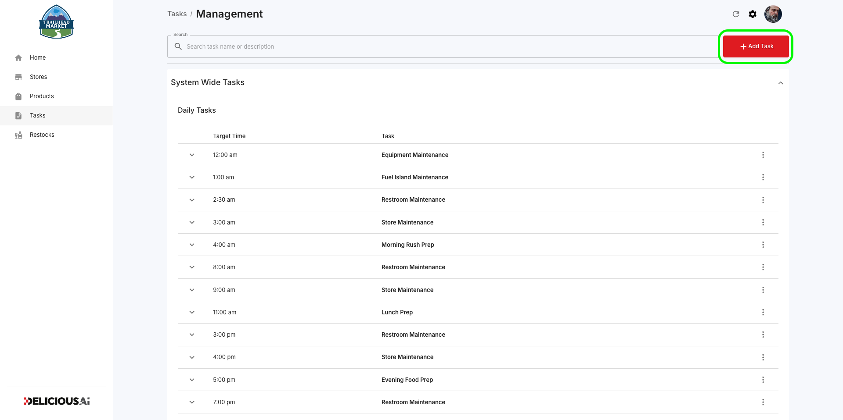Open the Restocks page
843x420 pixels.
click(56, 135)
